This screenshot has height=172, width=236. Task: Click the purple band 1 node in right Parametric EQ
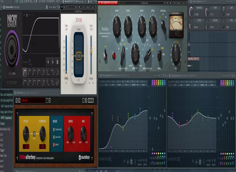[x=172, y=115]
